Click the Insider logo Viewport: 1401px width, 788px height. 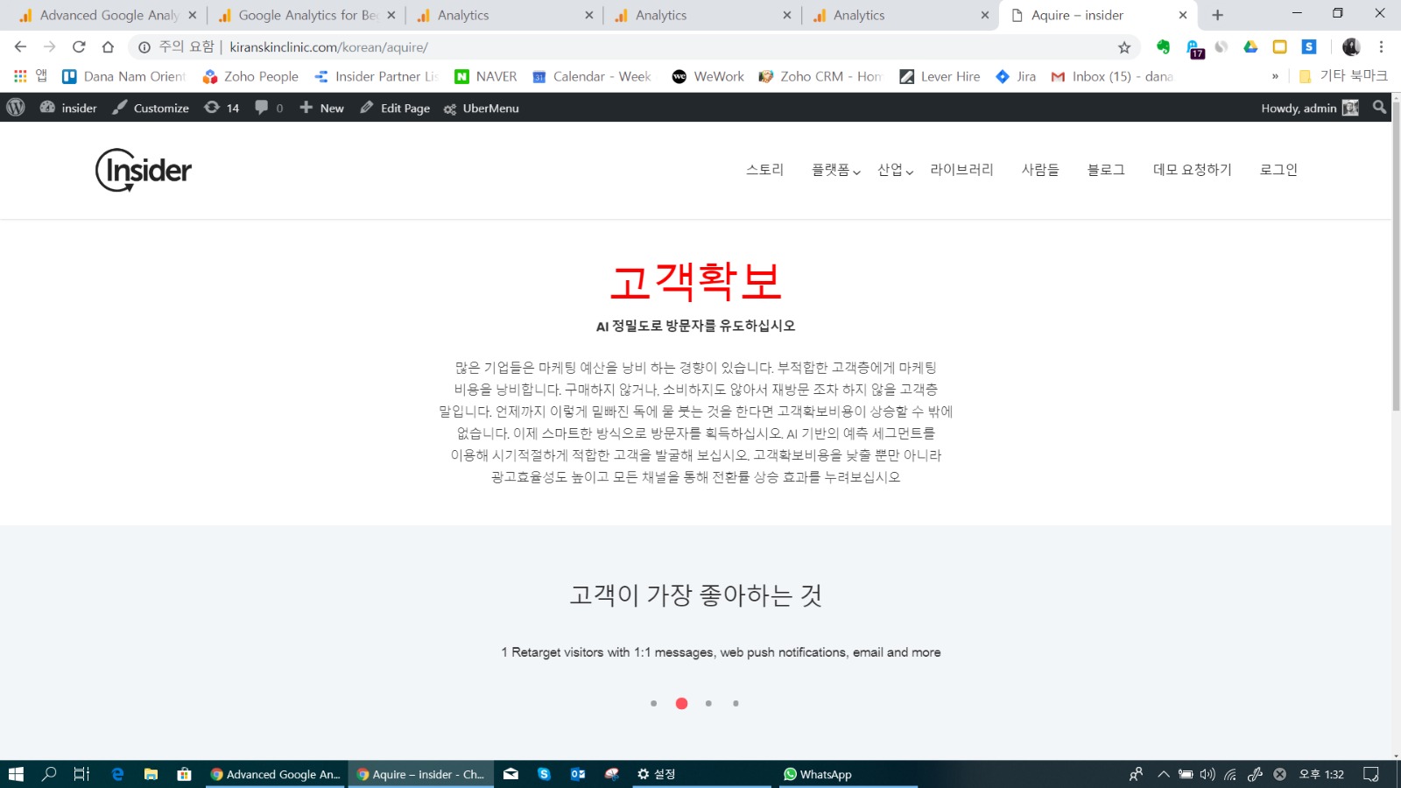coord(144,170)
